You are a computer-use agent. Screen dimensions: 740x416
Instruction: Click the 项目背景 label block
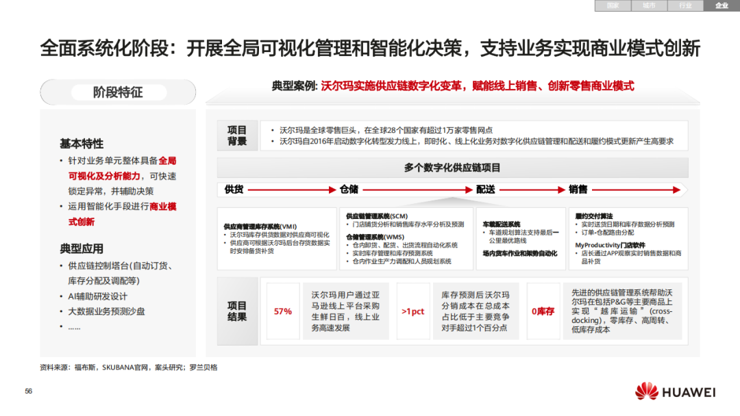point(236,135)
